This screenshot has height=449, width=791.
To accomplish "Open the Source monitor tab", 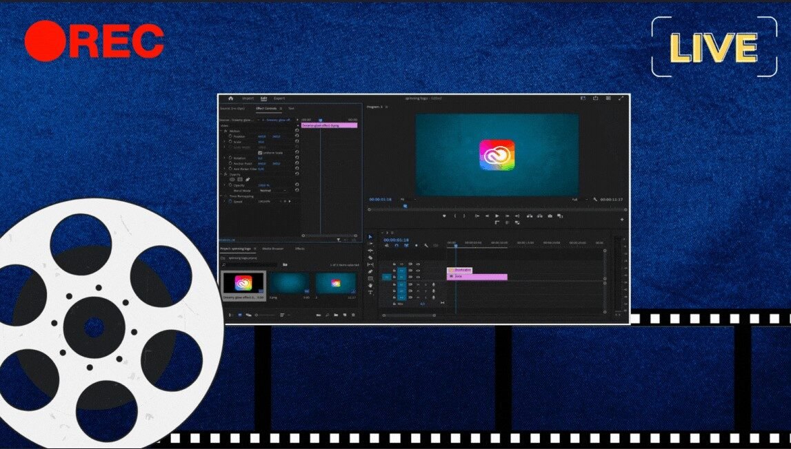I will click(232, 108).
